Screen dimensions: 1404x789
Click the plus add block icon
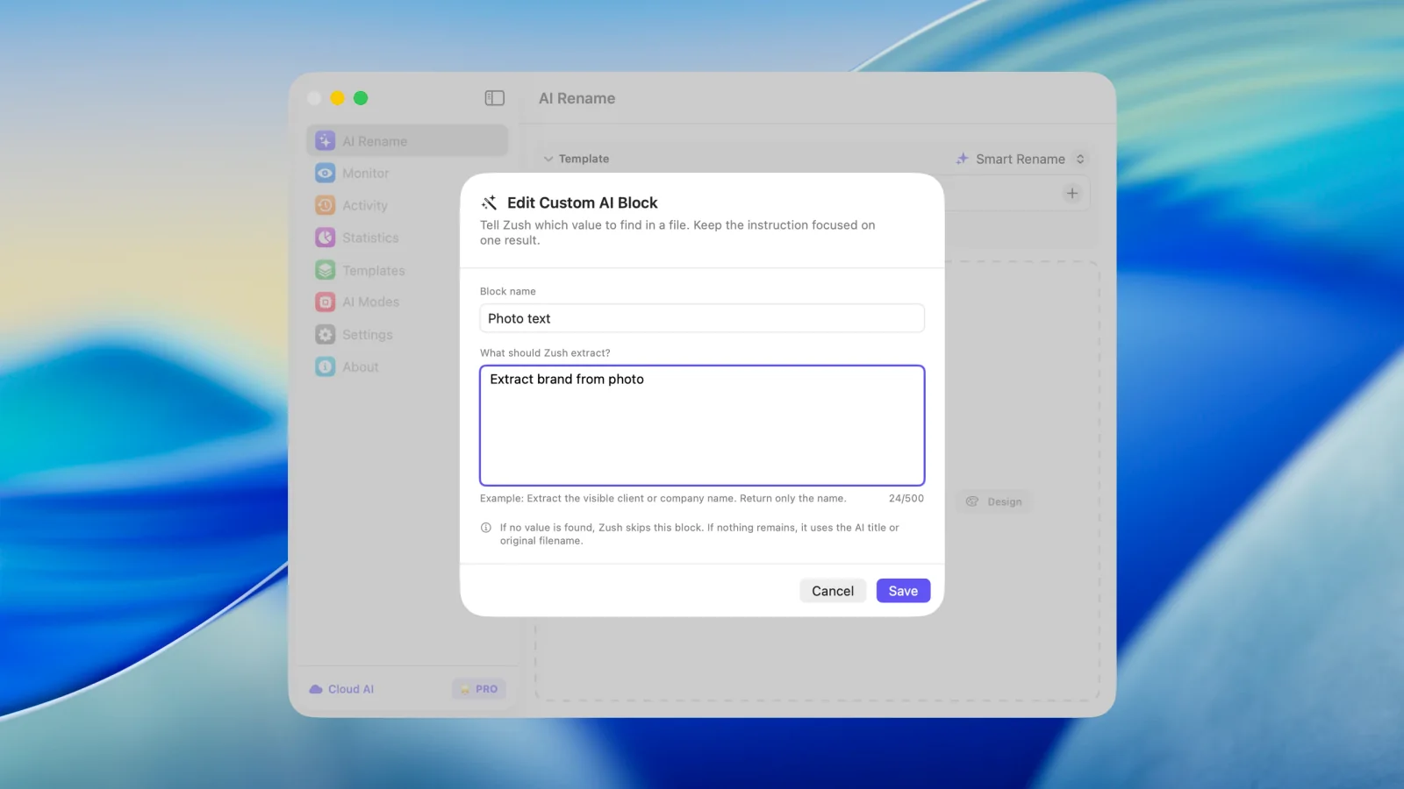1072,193
